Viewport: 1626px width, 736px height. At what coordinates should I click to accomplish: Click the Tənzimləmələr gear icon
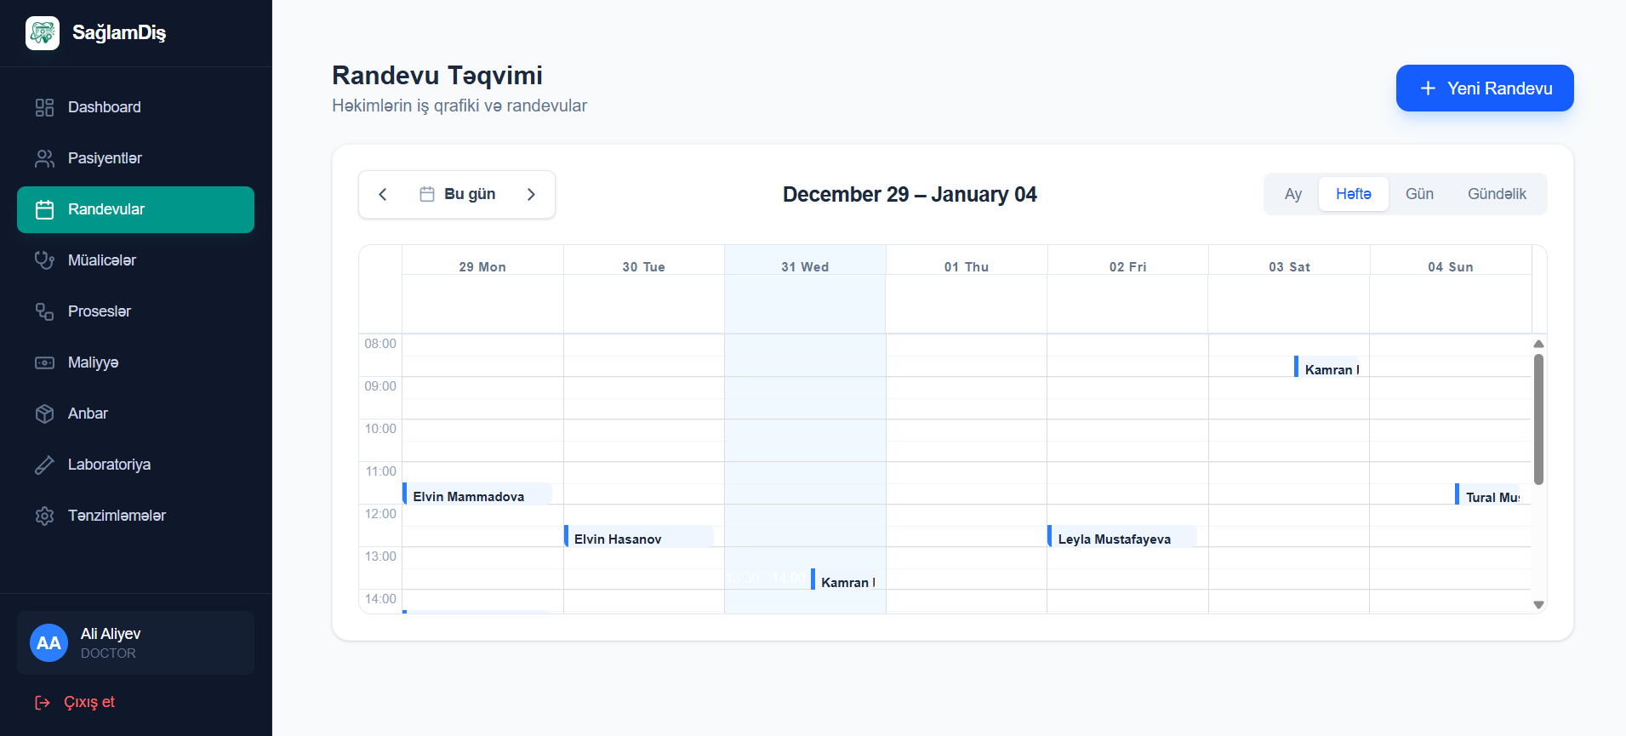44,516
